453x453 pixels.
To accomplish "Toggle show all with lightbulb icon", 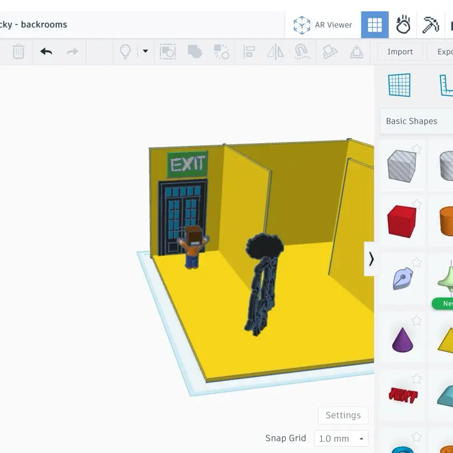I will pos(125,51).
